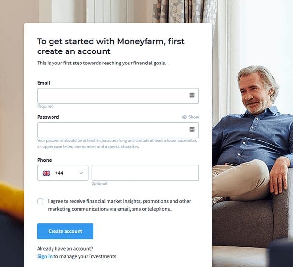This screenshot has height=267, width=293.
Task: Click the Create account button
Action: tap(65, 231)
